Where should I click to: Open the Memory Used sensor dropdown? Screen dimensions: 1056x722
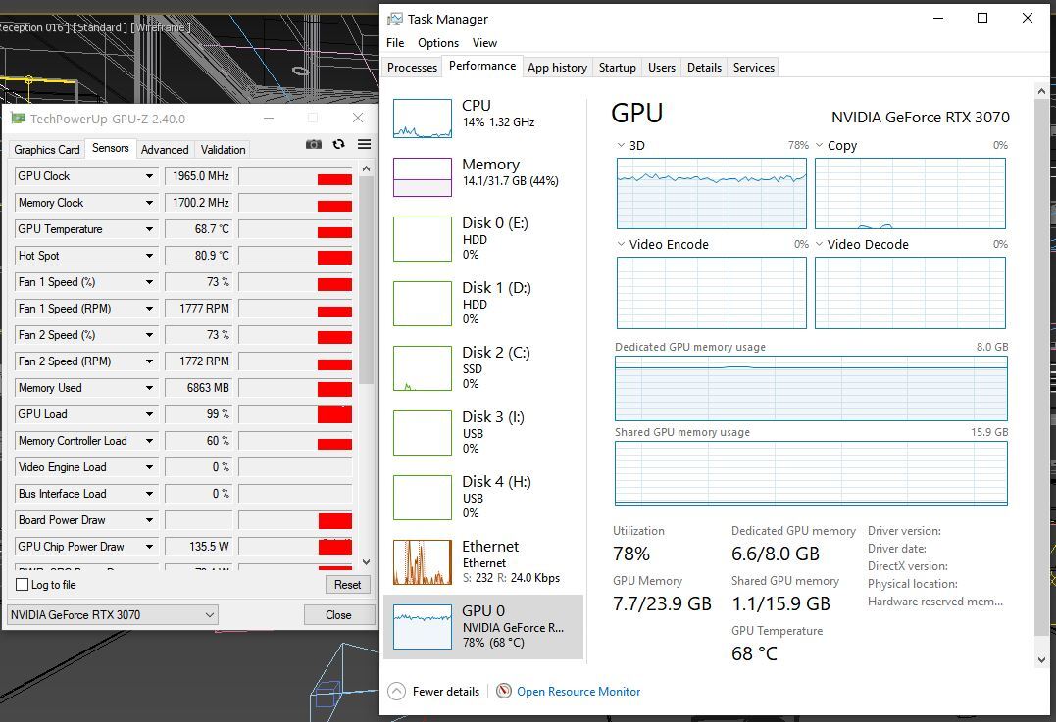tap(149, 388)
